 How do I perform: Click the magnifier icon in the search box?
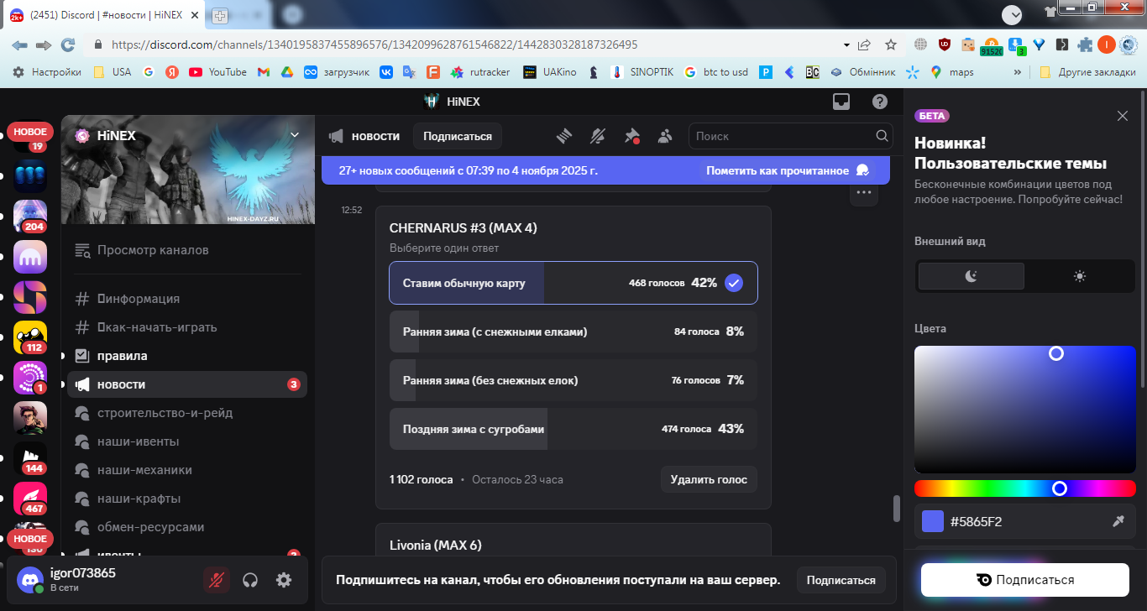(882, 136)
